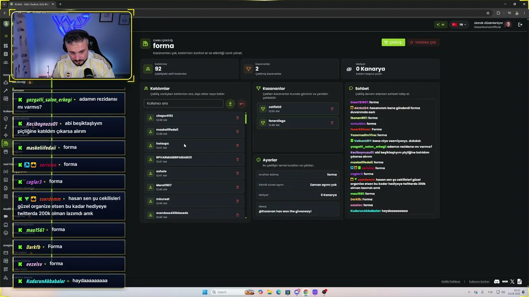The width and height of the screenshot is (529, 297).
Task: Remove participant chapo4153 with its trash icon
Action: (x=237, y=118)
